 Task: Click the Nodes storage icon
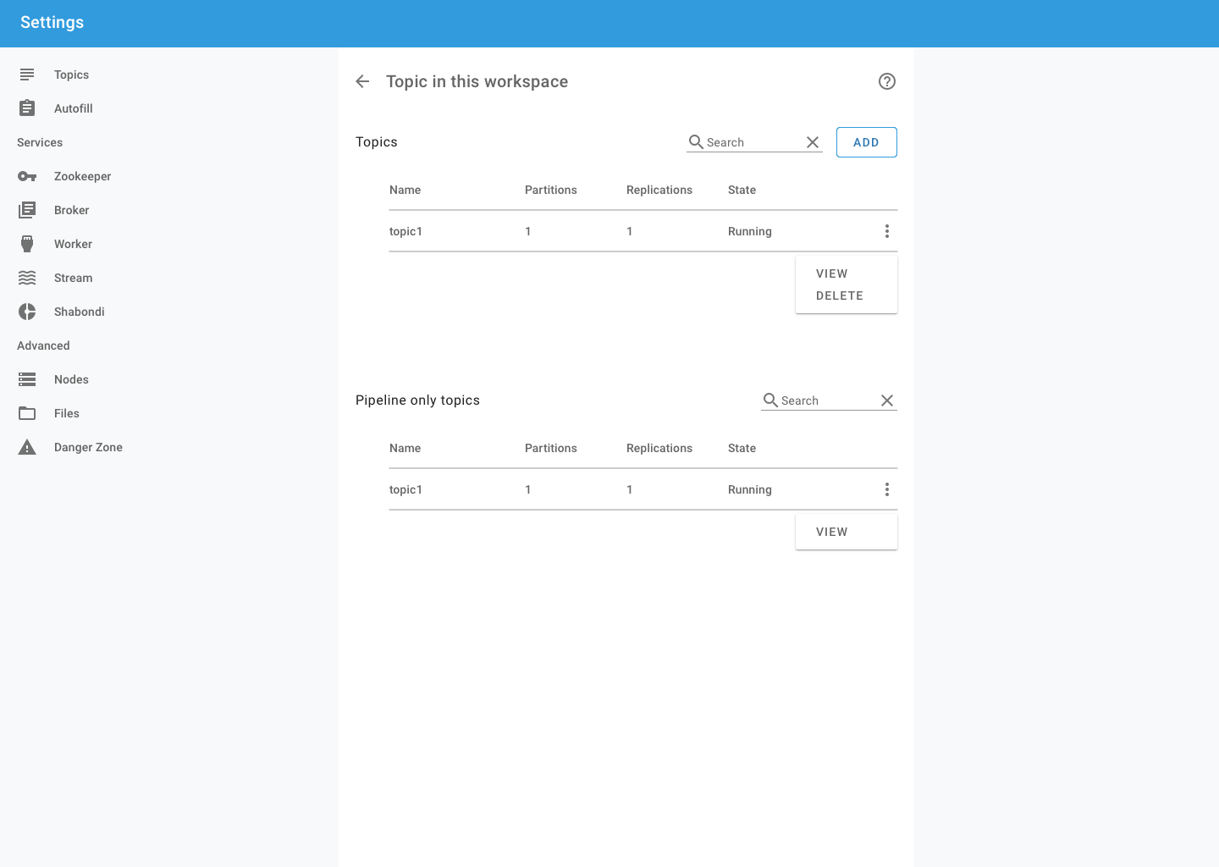27,379
